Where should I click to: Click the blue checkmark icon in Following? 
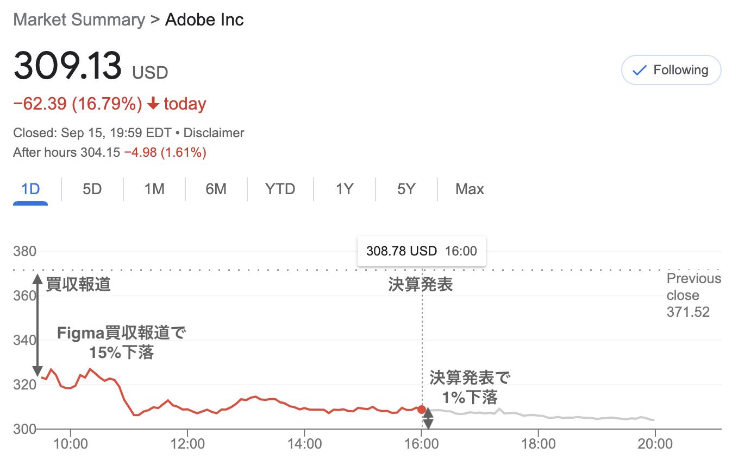(640, 71)
